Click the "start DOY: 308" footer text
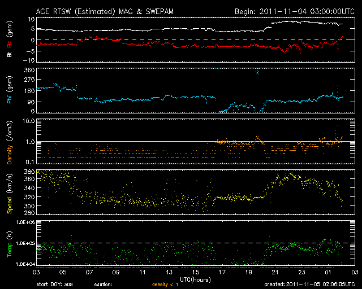Image resolution: width=362 pixels, height=289 pixels. click(54, 284)
